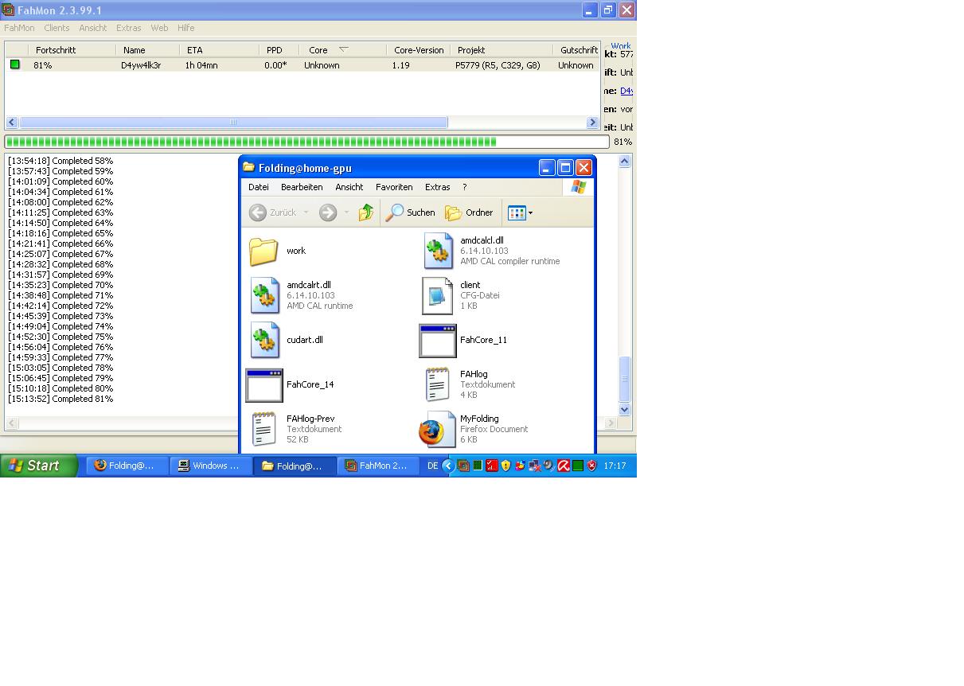The image size is (964, 686).
Task: Click the red Avira umbrella tray icon
Action: click(564, 466)
